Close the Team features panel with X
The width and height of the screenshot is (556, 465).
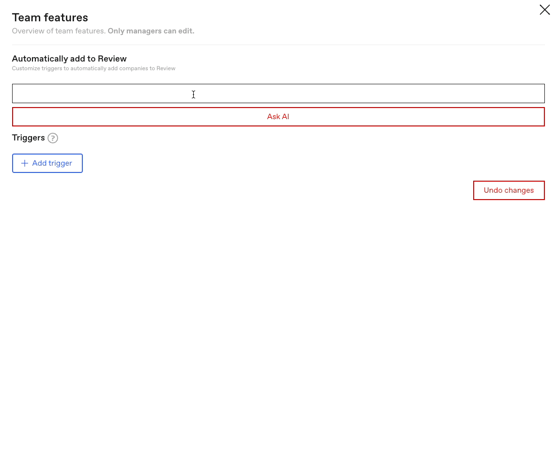(544, 10)
